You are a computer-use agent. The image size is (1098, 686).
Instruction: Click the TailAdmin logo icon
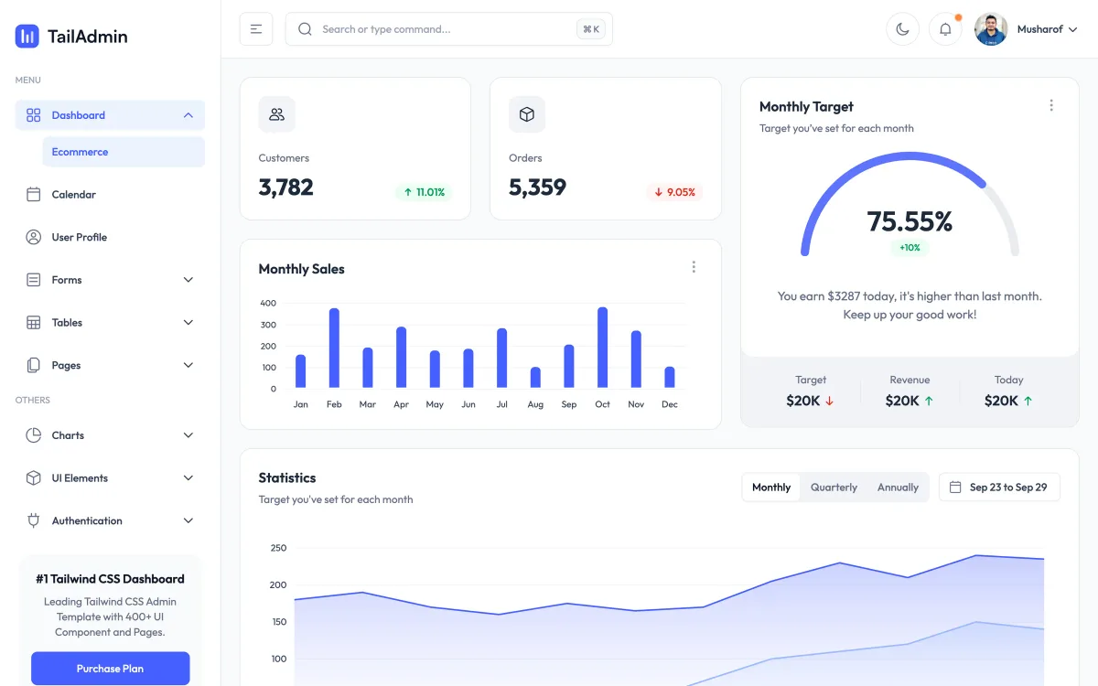(27, 37)
